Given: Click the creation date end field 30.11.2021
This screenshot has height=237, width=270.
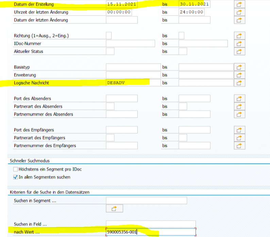Looking at the screenshot, I should pos(194,4).
